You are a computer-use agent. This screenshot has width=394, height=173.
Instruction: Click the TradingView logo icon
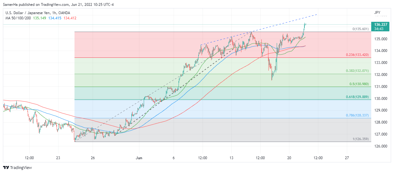click(6, 167)
